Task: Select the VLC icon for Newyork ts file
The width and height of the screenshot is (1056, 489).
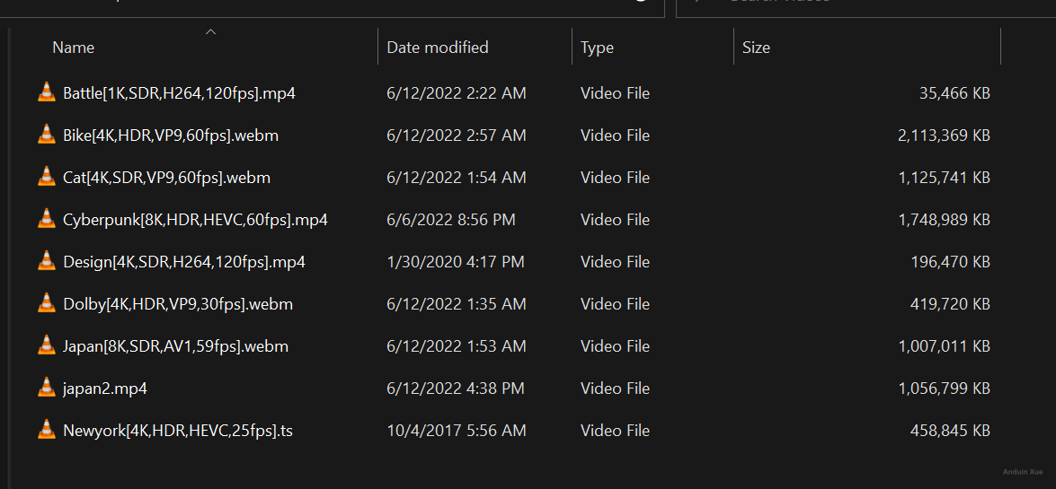Action: coord(47,430)
